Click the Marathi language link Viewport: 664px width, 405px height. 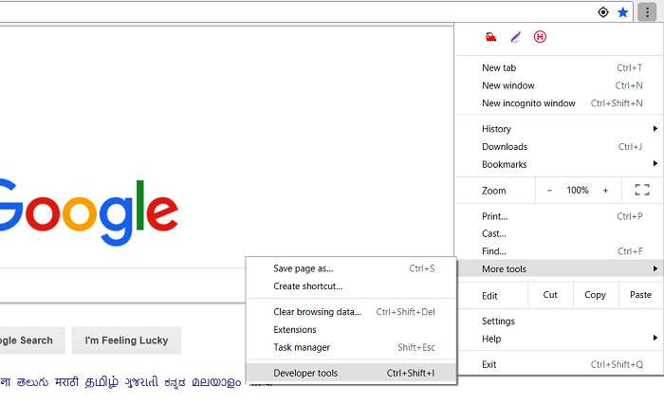67,382
